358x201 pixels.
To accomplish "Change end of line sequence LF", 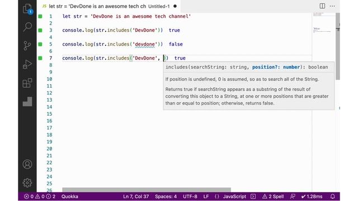I will pyautogui.click(x=206, y=197).
